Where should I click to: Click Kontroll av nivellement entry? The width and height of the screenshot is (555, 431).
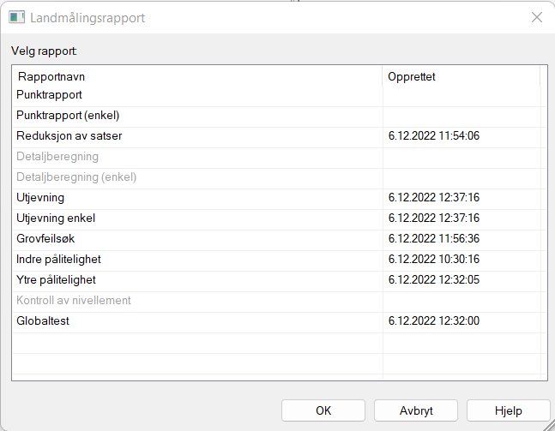click(x=74, y=301)
